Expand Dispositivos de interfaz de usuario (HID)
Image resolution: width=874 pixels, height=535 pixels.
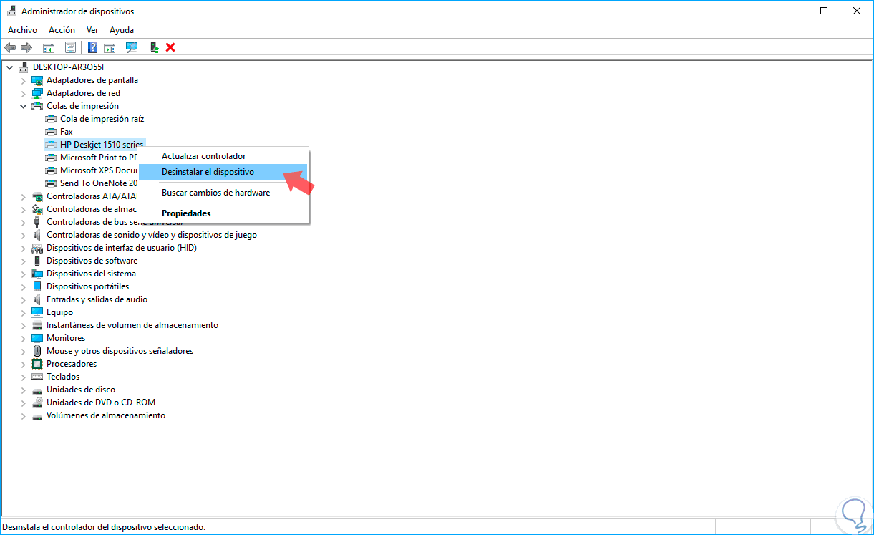23,248
